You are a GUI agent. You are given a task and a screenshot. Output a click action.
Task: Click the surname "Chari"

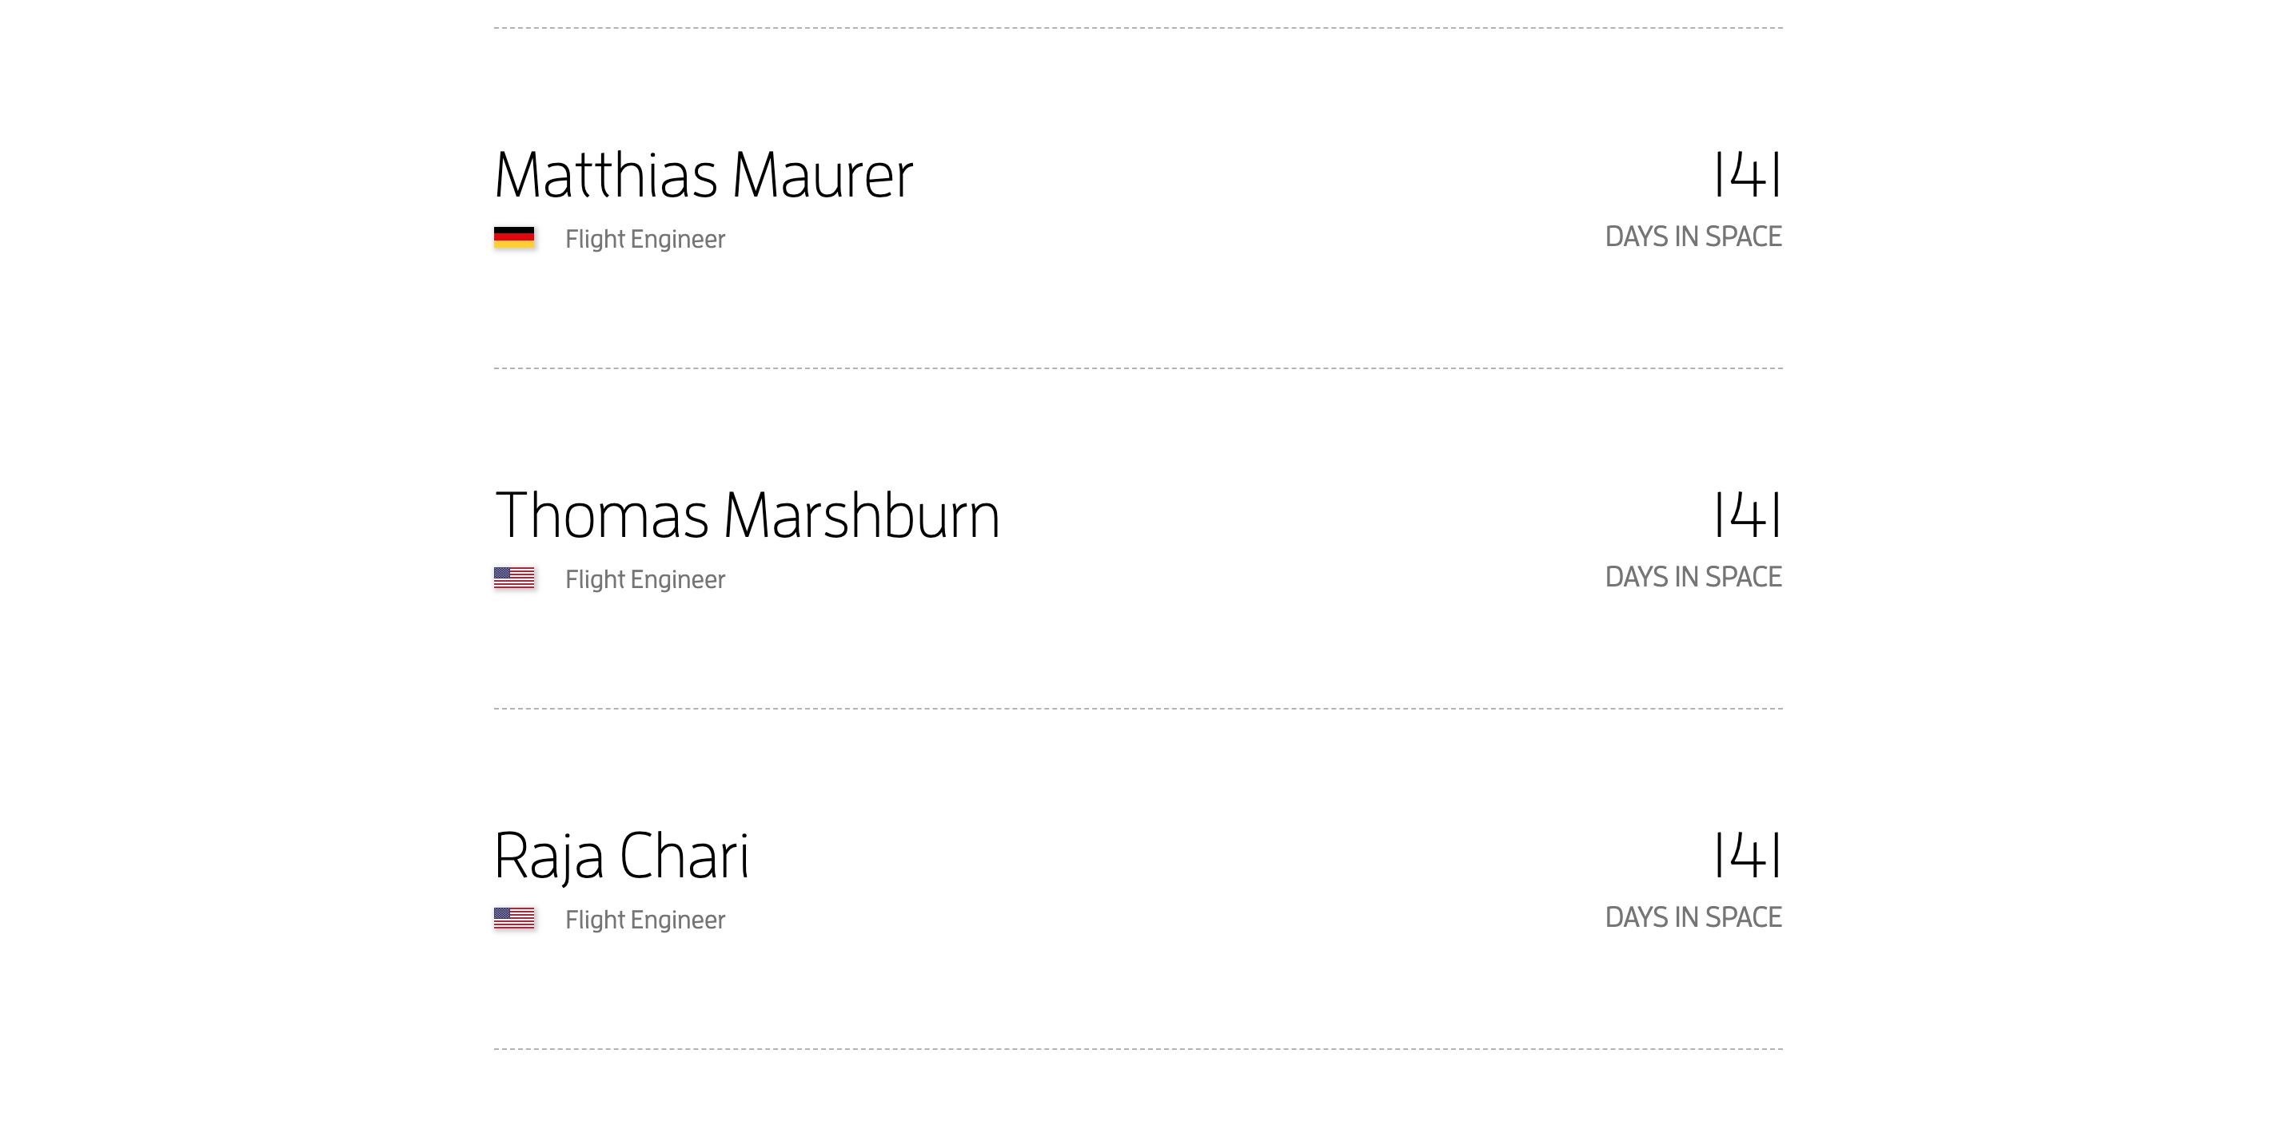coord(684,856)
